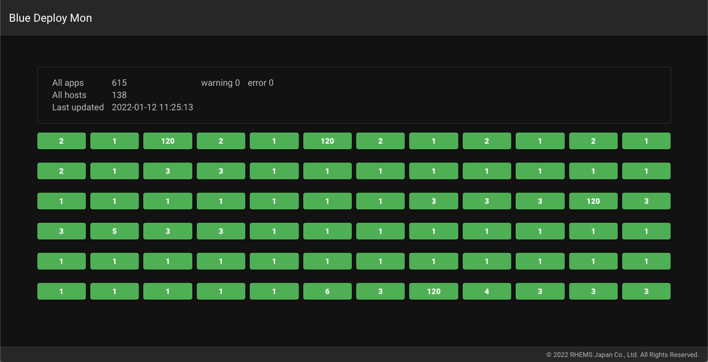Image resolution: width=708 pixels, height=362 pixels.
Task: Click the 3 button right after the 4
Action: coord(540,291)
